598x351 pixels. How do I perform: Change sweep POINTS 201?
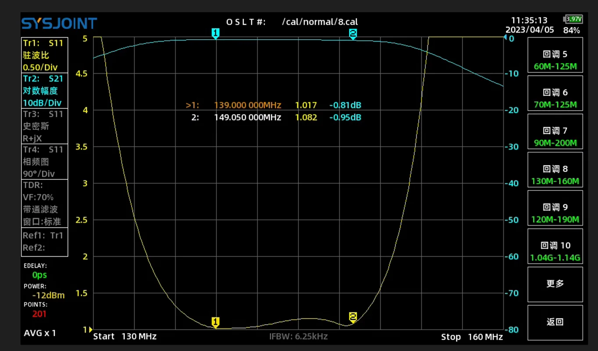tap(36, 309)
